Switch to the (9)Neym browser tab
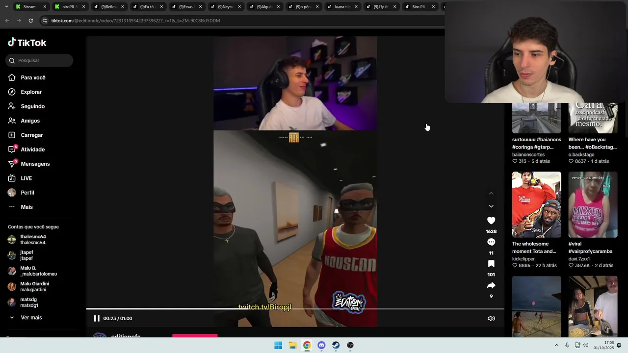Screen dimensions: 628x353 pyautogui.click(x=225, y=7)
